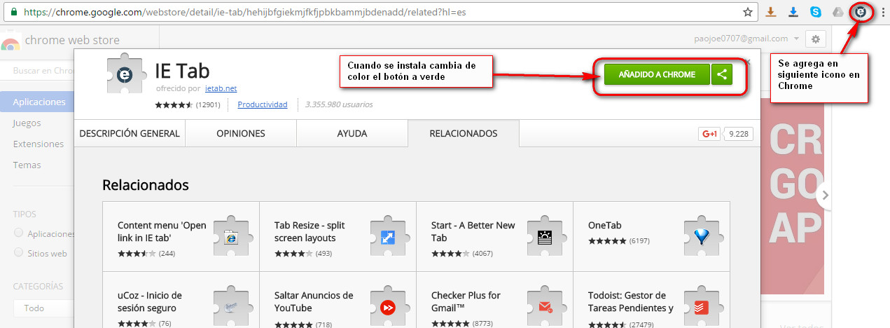Click the 9.228 G+ count bubble

point(739,133)
